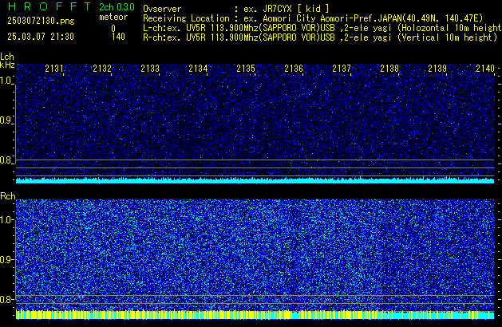
Task: Click the meteor count value 0
Action: 113,28
